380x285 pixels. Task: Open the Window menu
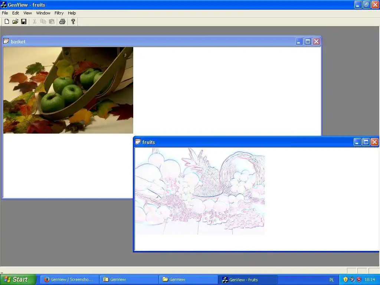43,13
